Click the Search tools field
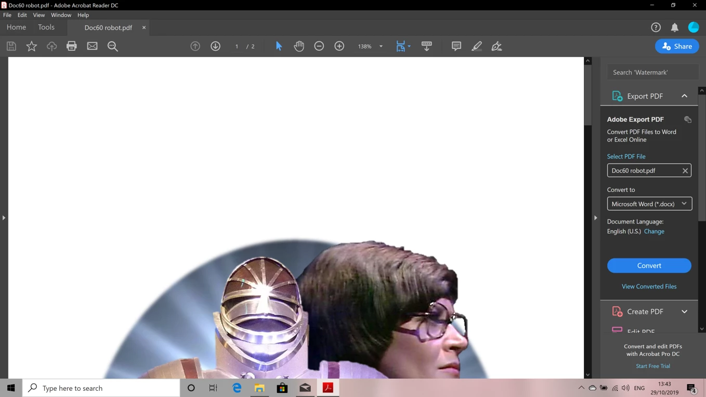706x397 pixels. coord(653,72)
